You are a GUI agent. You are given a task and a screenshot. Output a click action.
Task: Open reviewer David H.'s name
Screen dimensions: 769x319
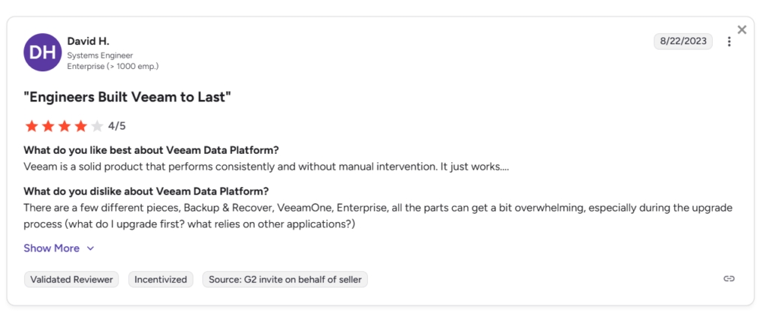(88, 41)
